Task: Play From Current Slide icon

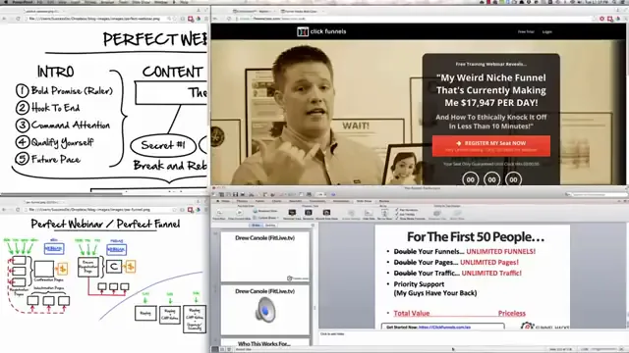Action: [239, 212]
